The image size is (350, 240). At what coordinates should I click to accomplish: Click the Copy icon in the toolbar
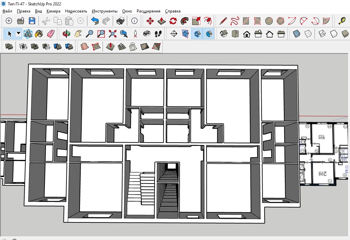click(x=58, y=21)
